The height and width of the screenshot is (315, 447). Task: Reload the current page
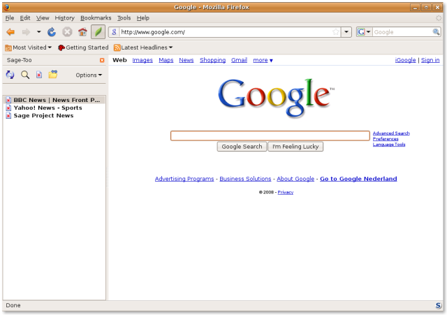[52, 32]
